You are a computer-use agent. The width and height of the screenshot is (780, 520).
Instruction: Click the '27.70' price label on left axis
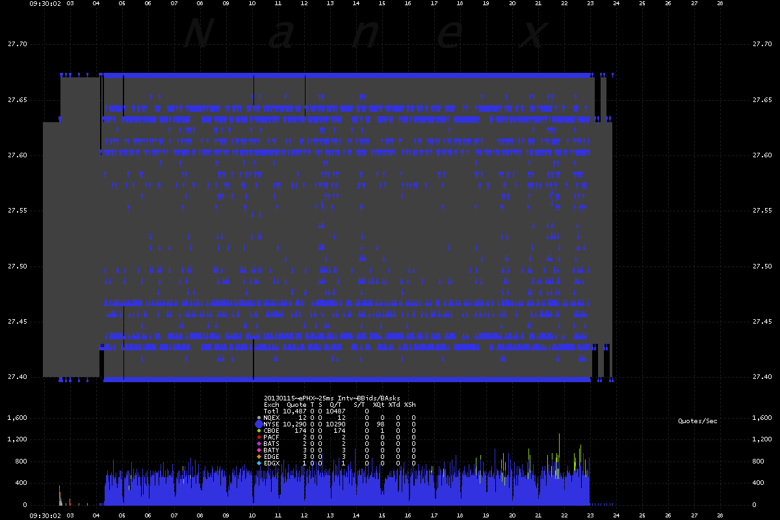[x=16, y=44]
